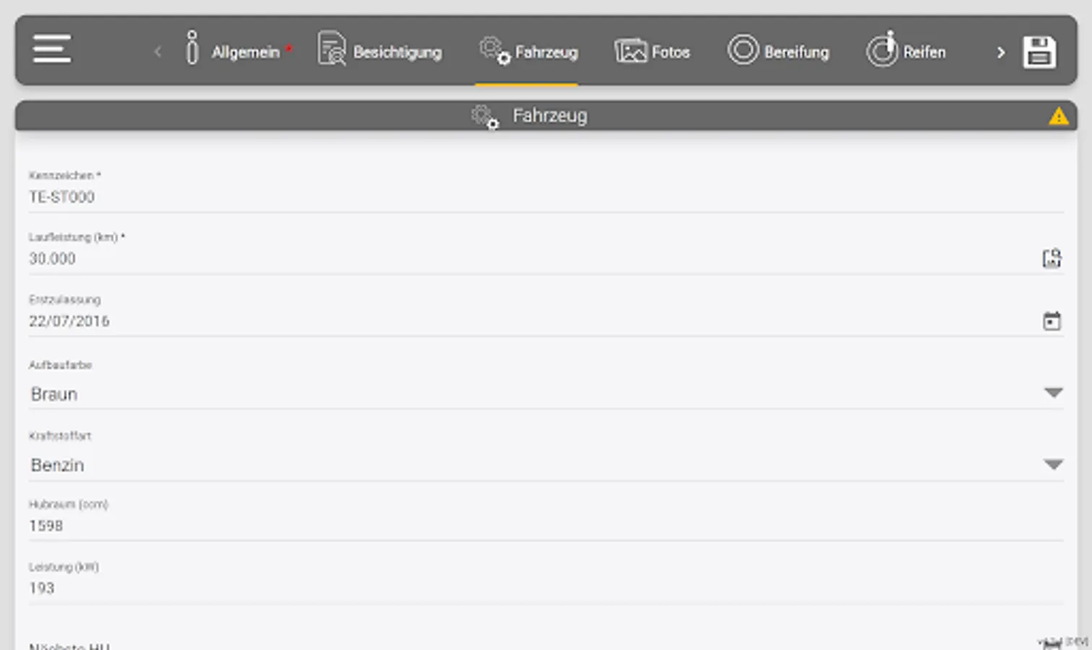This screenshot has width=1092, height=650.
Task: Open the mileage scan icon beside Laufleistung
Action: tap(1052, 259)
